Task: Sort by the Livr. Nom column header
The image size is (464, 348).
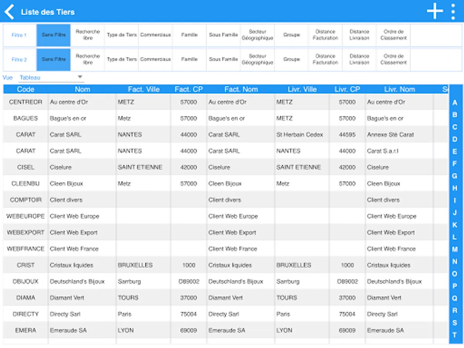Action: (x=399, y=89)
